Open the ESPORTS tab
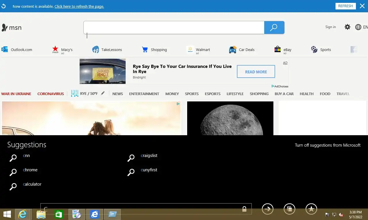Image resolution: width=368 pixels, height=220 pixels. point(212,94)
